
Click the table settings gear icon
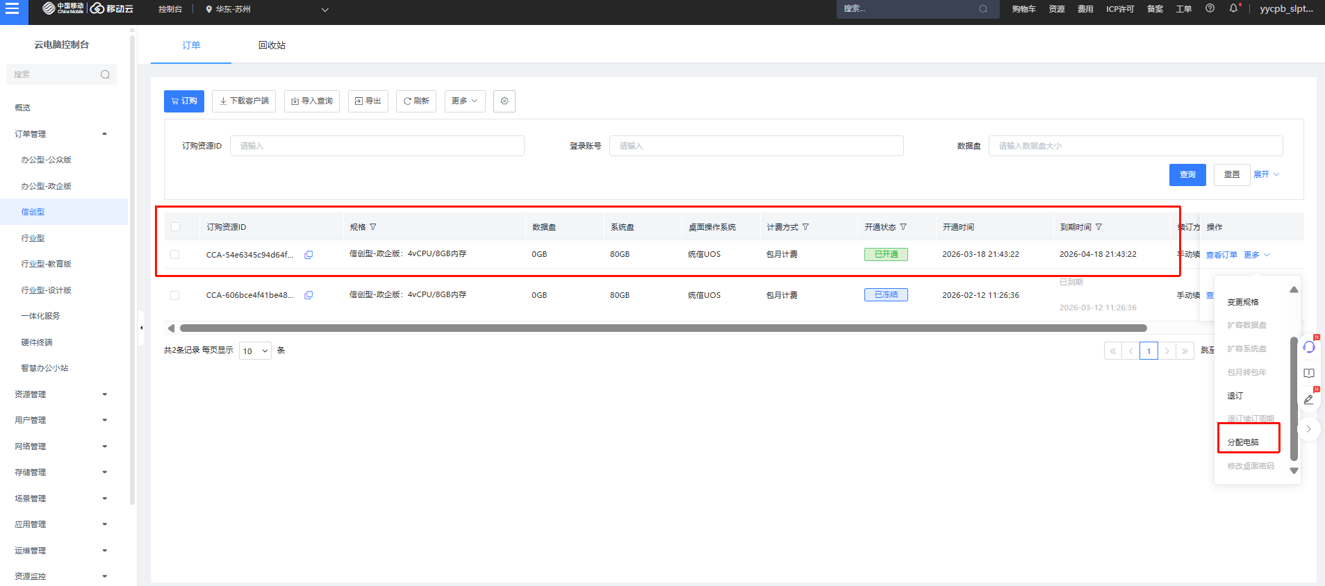coord(504,101)
